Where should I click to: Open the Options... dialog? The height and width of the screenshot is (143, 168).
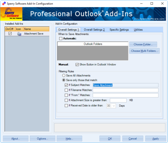[43, 138]
